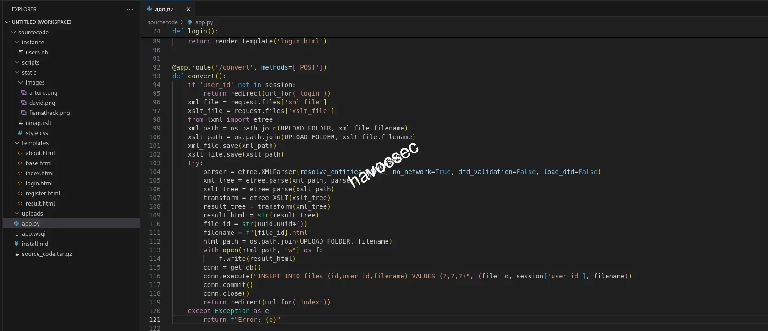Viewport: 768px width, 331px height.
Task: Place cursor on 'def convert():' line
Action: tap(199, 76)
